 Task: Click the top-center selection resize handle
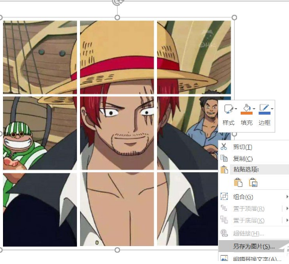pyautogui.click(x=117, y=17)
